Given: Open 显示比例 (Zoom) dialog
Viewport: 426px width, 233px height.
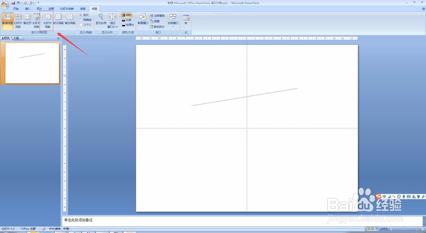Looking at the screenshot, I should pos(101,19).
